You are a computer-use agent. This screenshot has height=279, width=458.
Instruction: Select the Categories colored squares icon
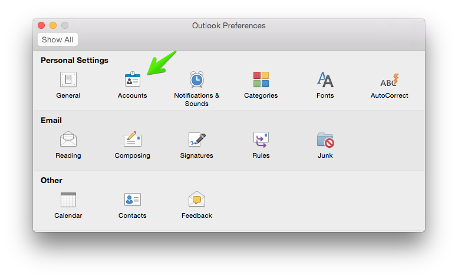[261, 79]
